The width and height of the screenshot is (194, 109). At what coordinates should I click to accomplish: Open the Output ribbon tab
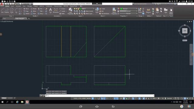click(x=36, y=6)
